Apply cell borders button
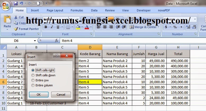The height and width of the screenshot is (111, 206). (x=68, y=27)
